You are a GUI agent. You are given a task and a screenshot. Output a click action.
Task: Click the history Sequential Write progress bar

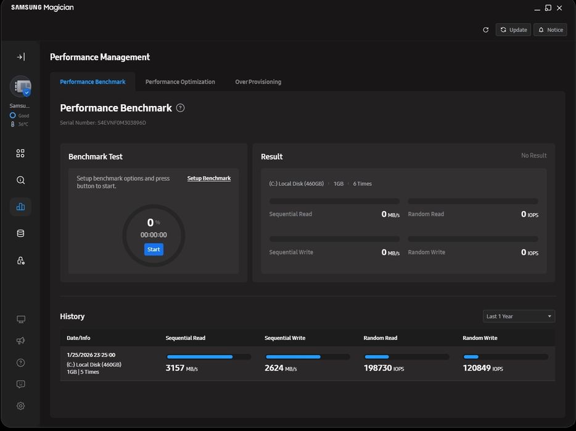[308, 356]
